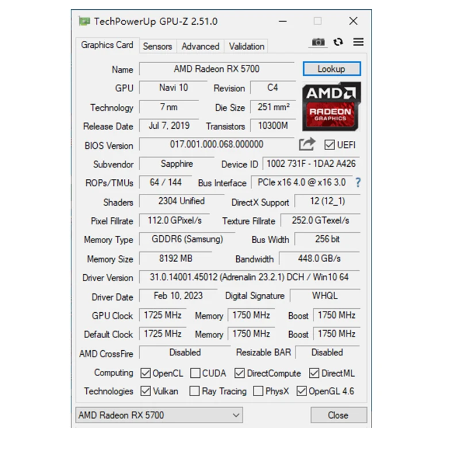Click the Technology value 7 nm
The width and height of the screenshot is (460, 460).
tap(168, 107)
